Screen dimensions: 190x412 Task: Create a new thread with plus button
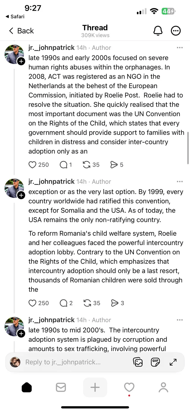95,387
